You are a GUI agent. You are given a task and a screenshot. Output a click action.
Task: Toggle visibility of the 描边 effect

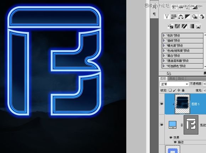tap(175, 142)
